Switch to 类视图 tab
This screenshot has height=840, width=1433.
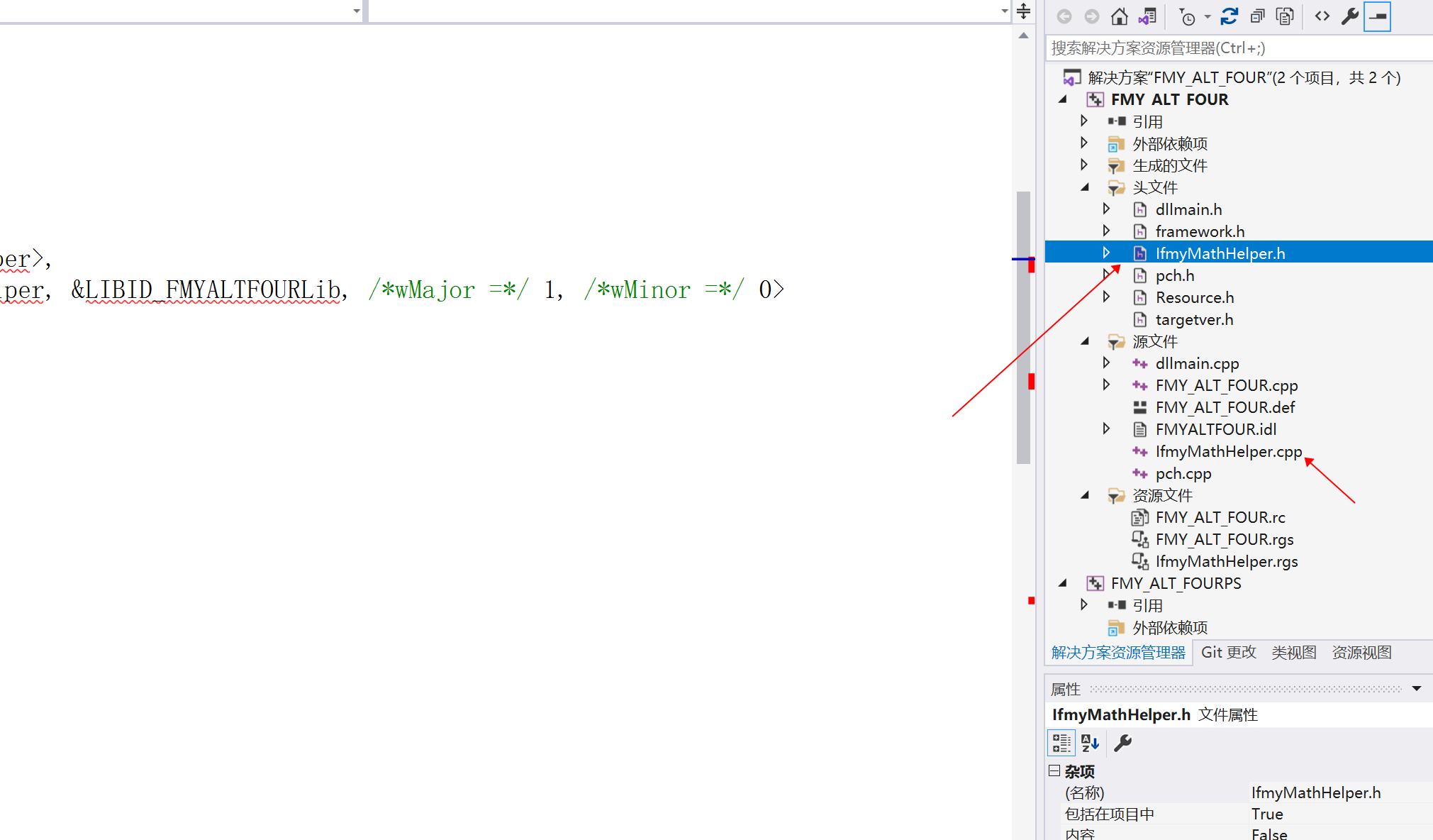pos(1294,652)
